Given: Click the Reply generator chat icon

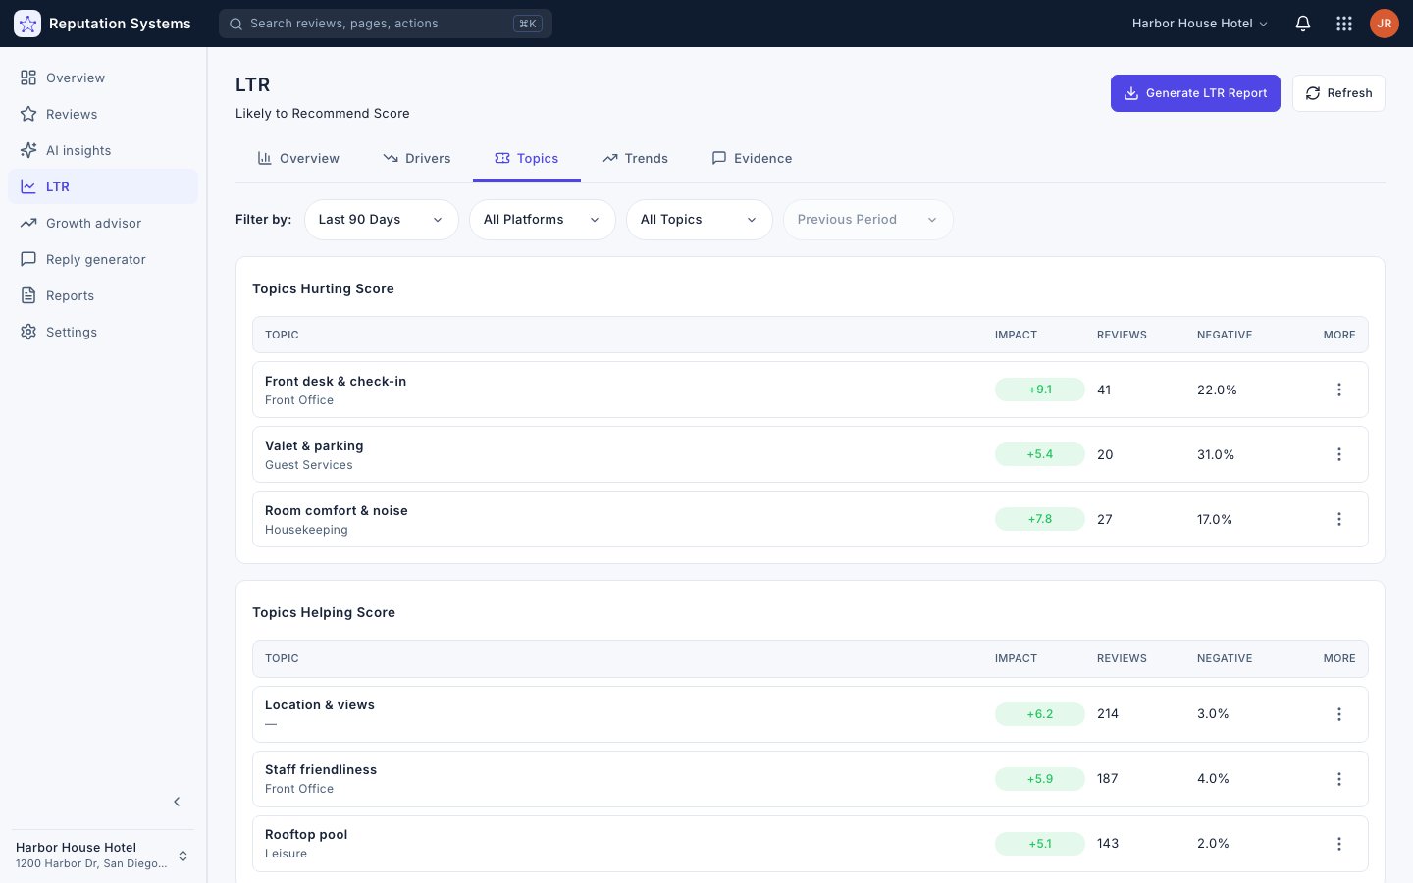Looking at the screenshot, I should coord(28,259).
